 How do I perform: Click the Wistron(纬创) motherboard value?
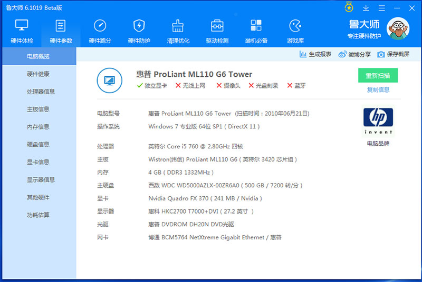coord(222,159)
